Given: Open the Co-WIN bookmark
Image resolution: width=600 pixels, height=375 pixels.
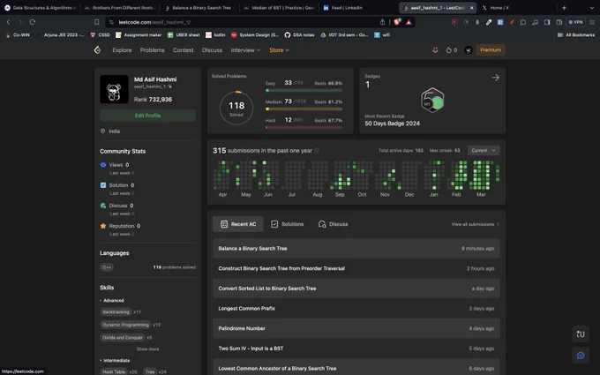Looking at the screenshot, I should click(18, 34).
